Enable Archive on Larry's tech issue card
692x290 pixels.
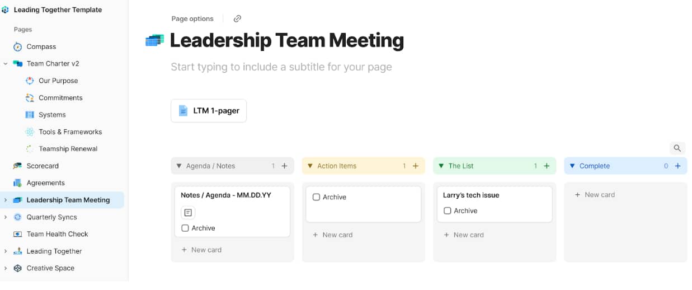coord(447,211)
